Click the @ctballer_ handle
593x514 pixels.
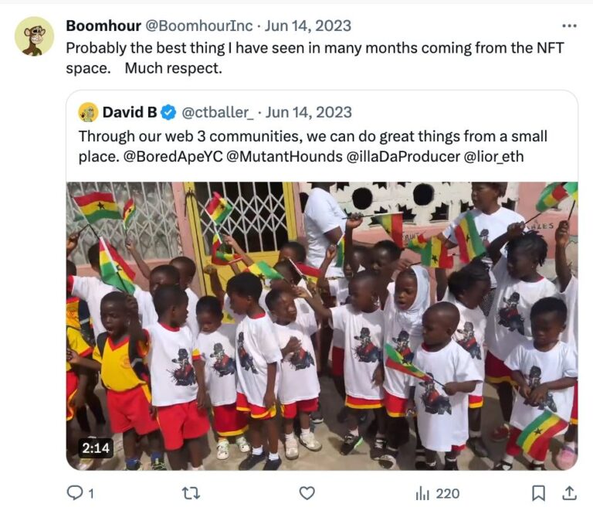click(217, 112)
